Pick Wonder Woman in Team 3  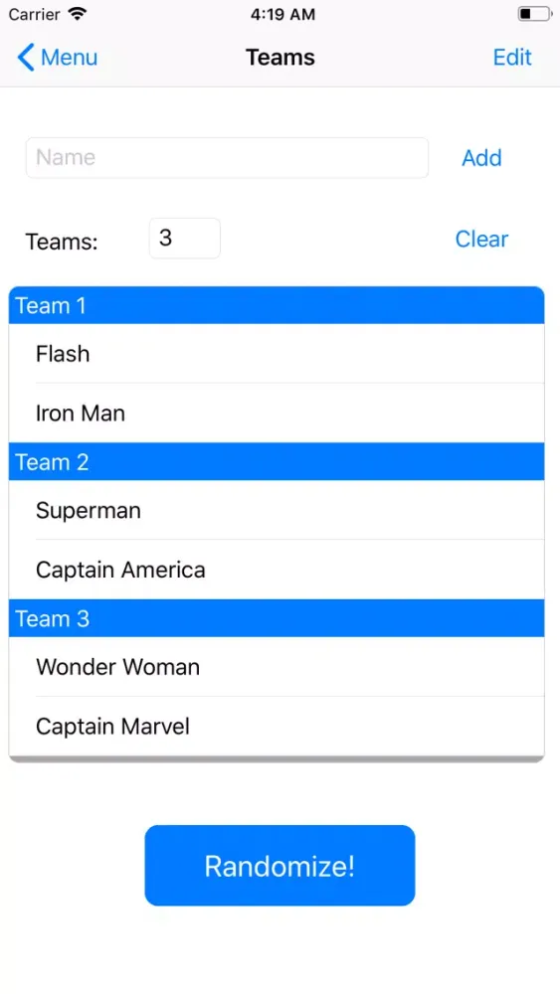(x=277, y=667)
